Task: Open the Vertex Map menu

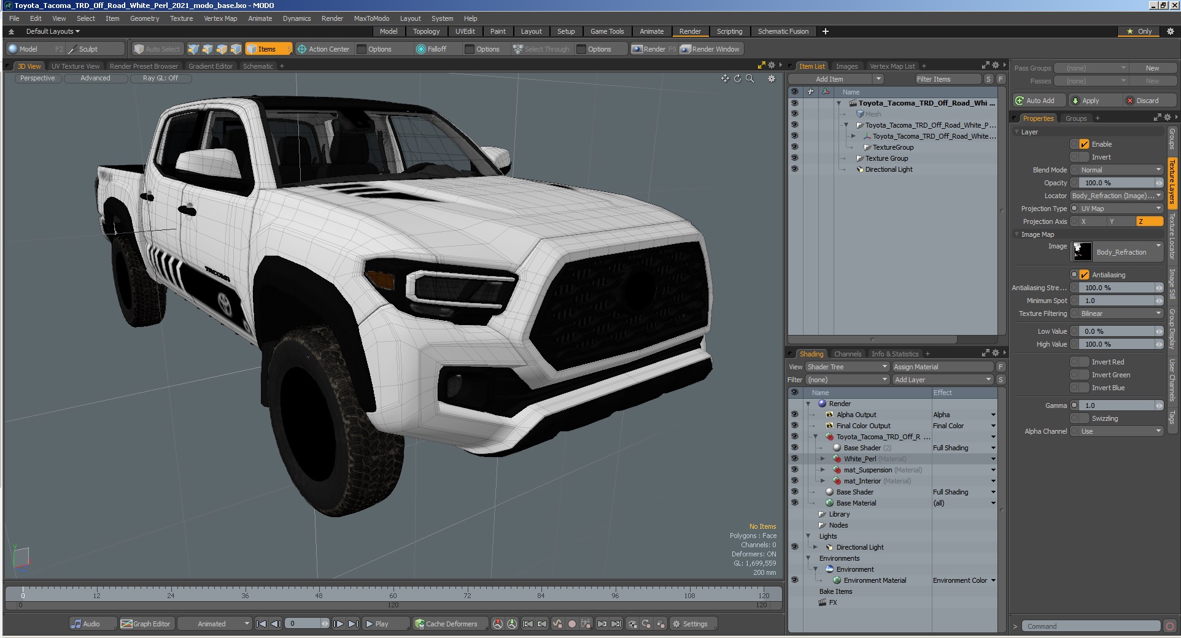Action: pos(220,18)
